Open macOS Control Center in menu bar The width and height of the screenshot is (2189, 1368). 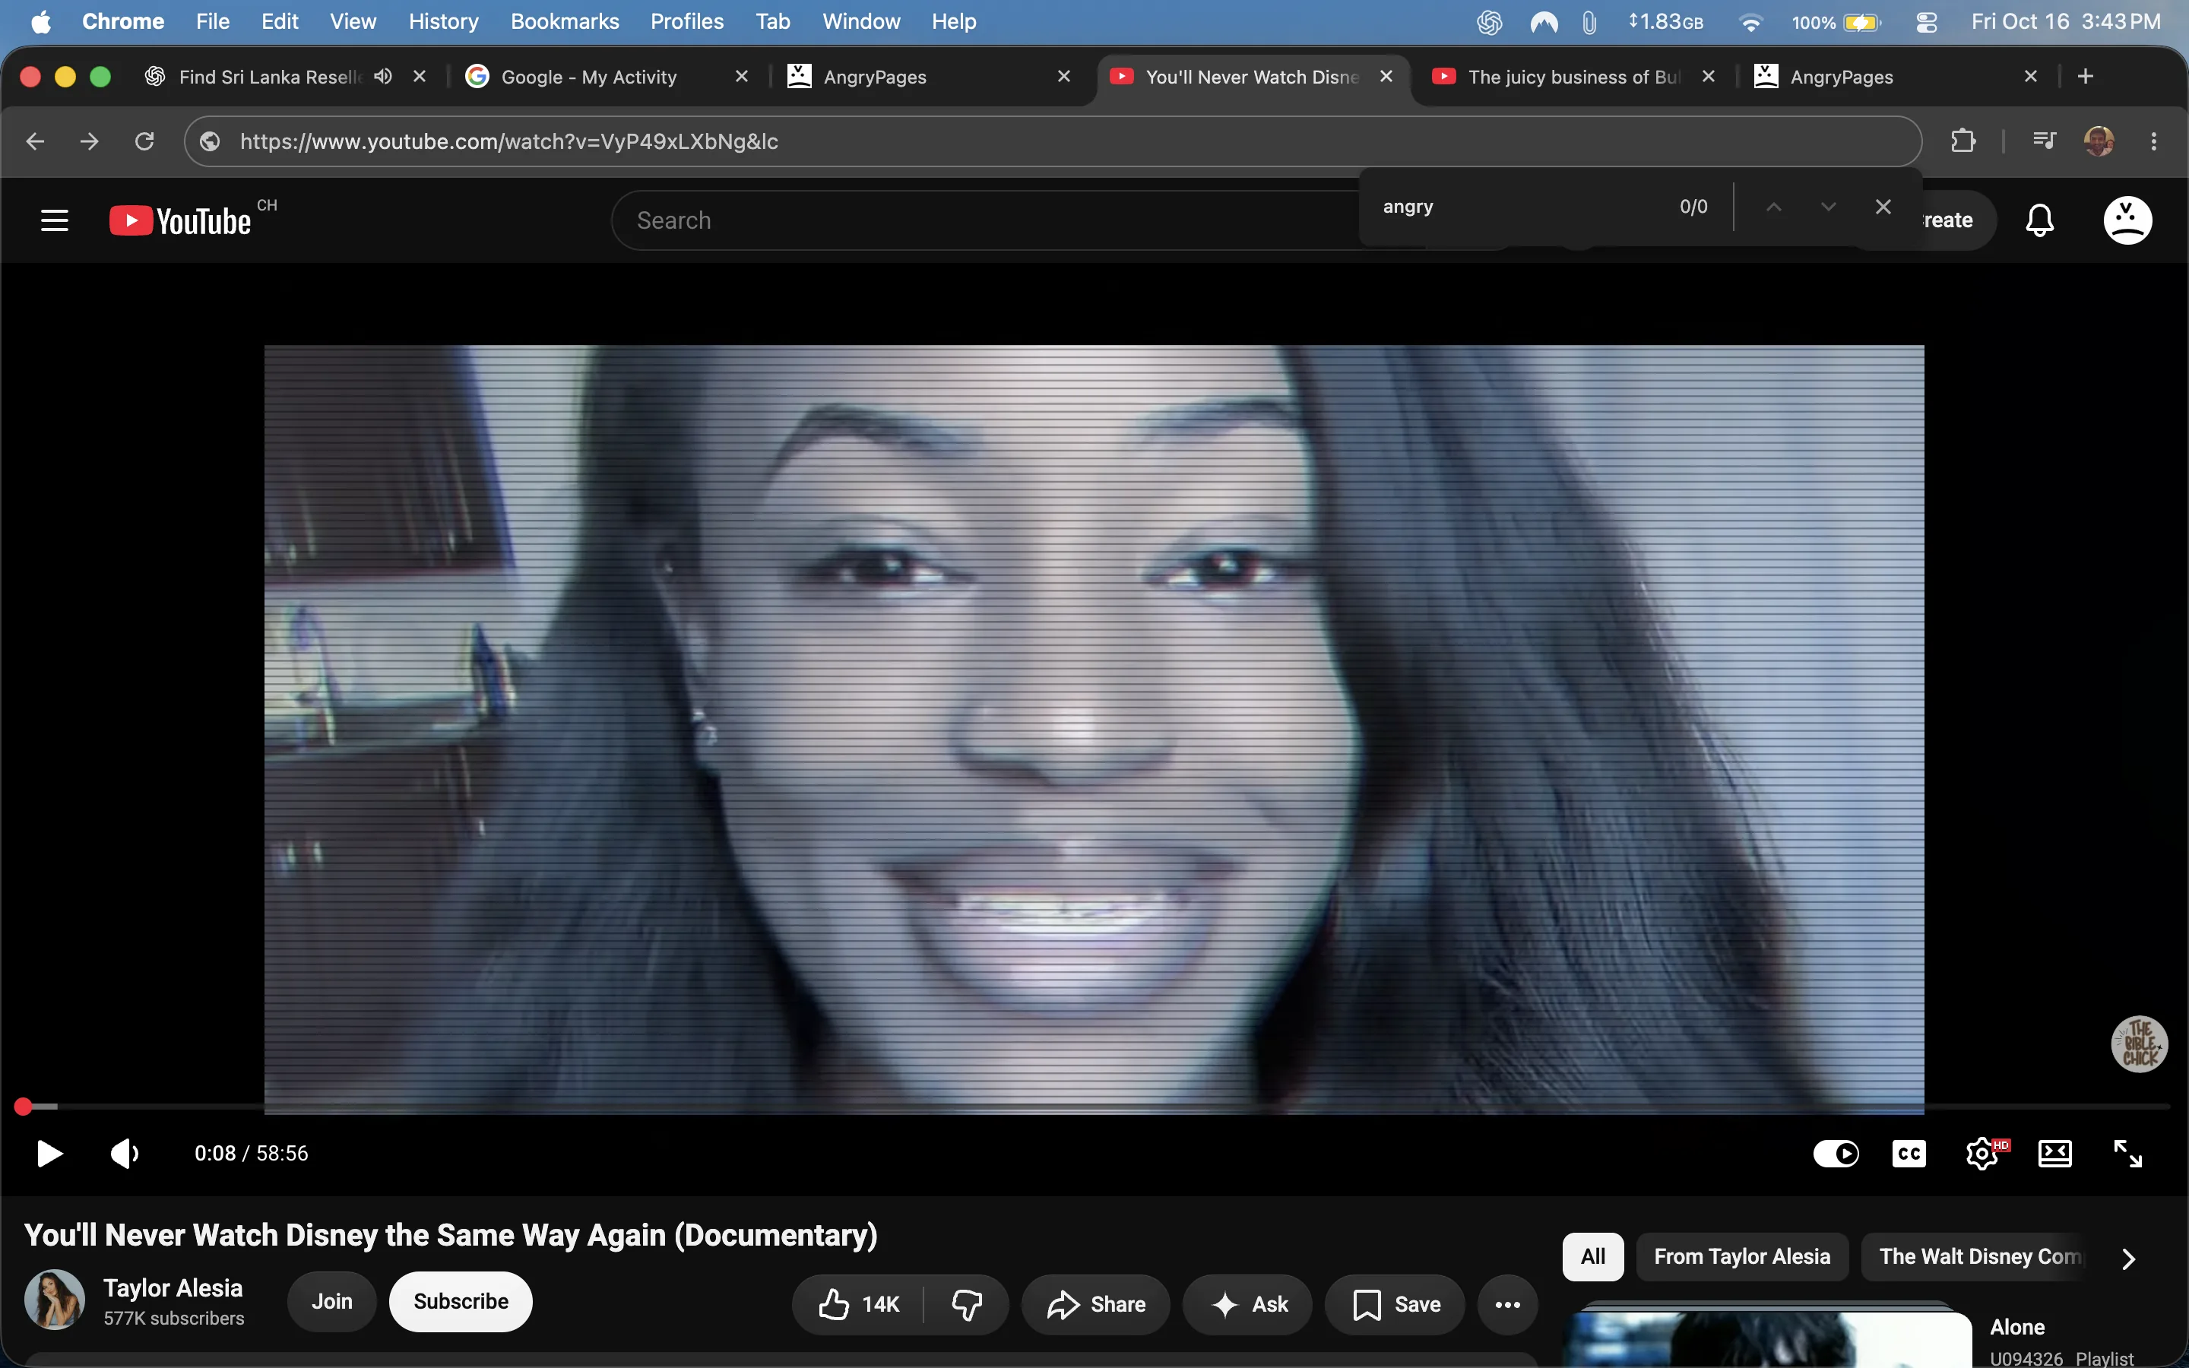tap(1926, 22)
